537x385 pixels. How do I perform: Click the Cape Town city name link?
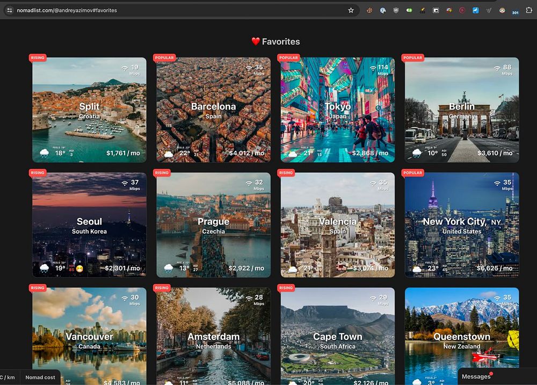point(337,337)
